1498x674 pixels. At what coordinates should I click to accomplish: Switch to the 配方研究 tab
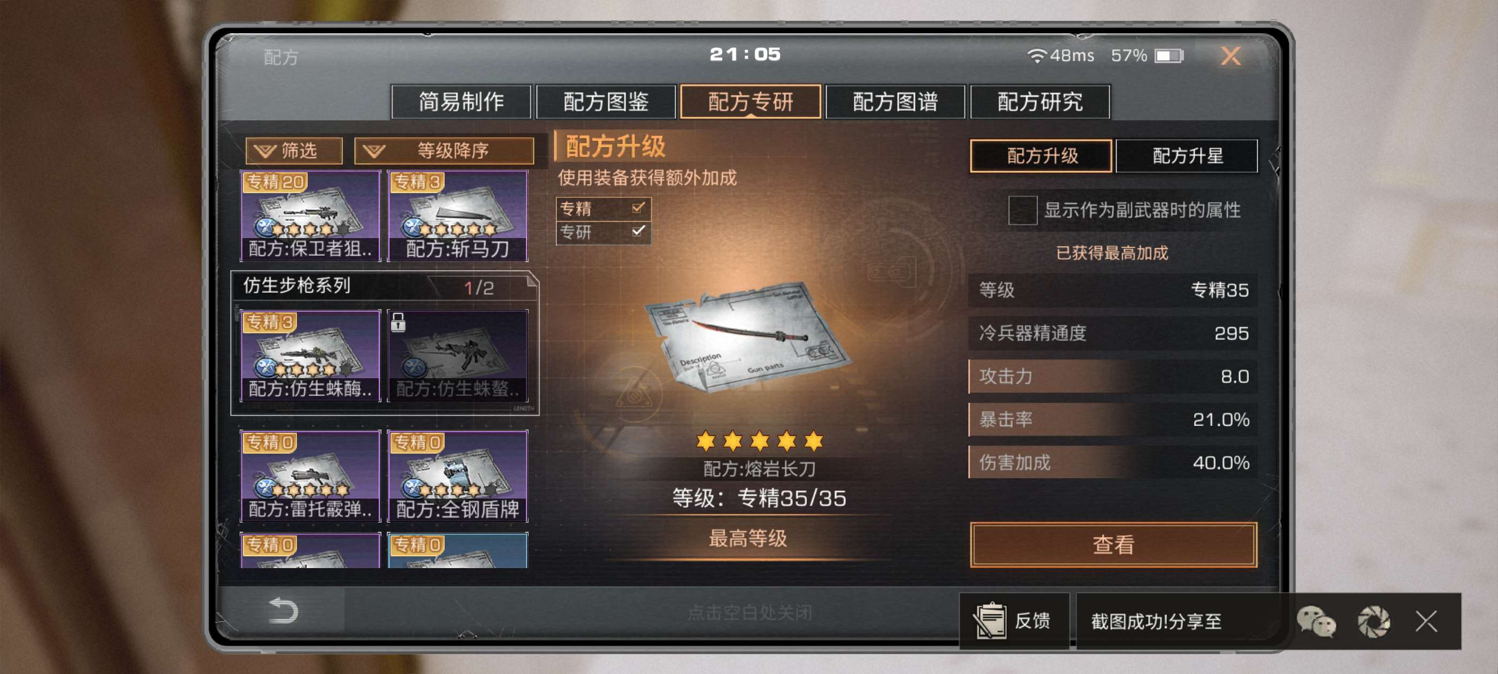(x=1040, y=102)
